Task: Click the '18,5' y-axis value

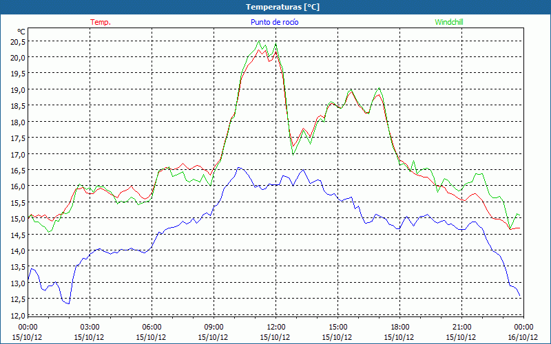Action: (18, 106)
